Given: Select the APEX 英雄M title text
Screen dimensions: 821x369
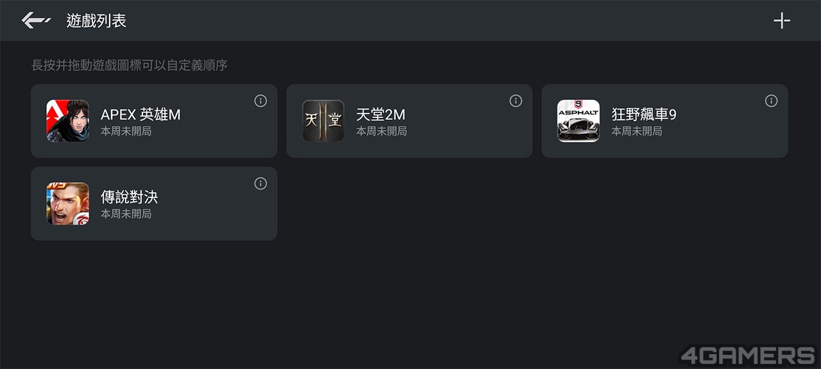Looking at the screenshot, I should [x=140, y=114].
